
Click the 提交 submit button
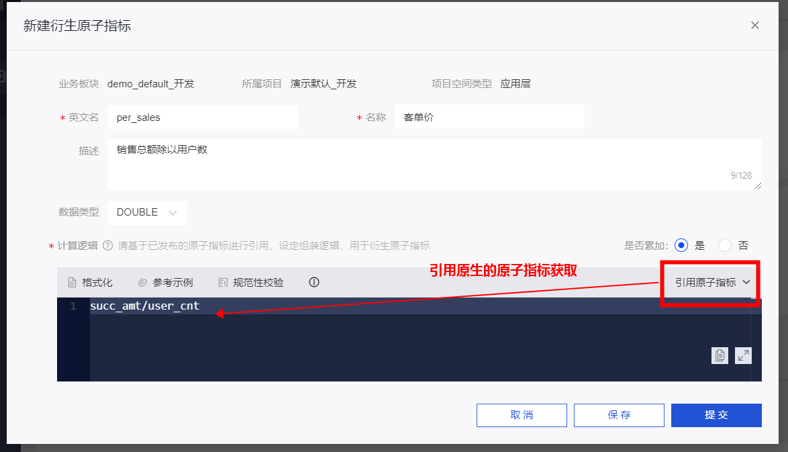click(716, 415)
